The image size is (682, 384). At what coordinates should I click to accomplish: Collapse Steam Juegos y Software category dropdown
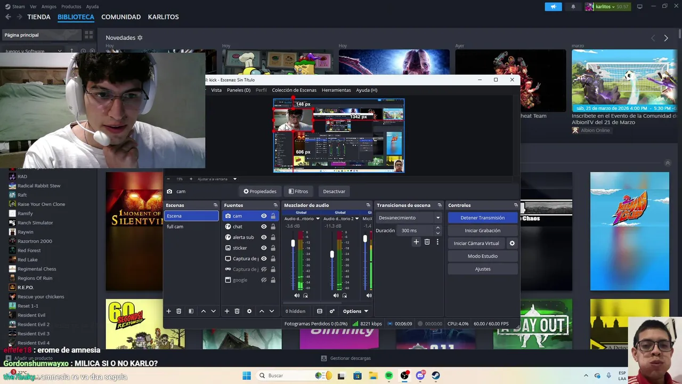[x=60, y=51]
